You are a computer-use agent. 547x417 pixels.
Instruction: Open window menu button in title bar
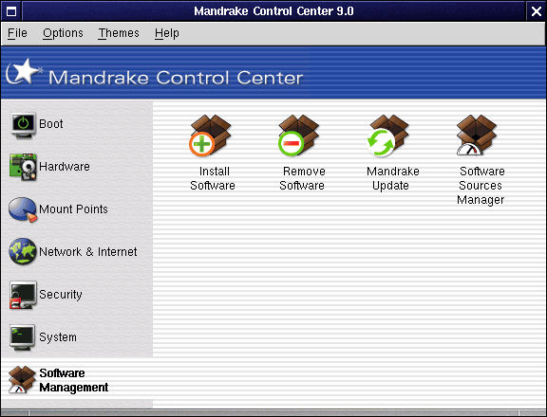(x=11, y=11)
